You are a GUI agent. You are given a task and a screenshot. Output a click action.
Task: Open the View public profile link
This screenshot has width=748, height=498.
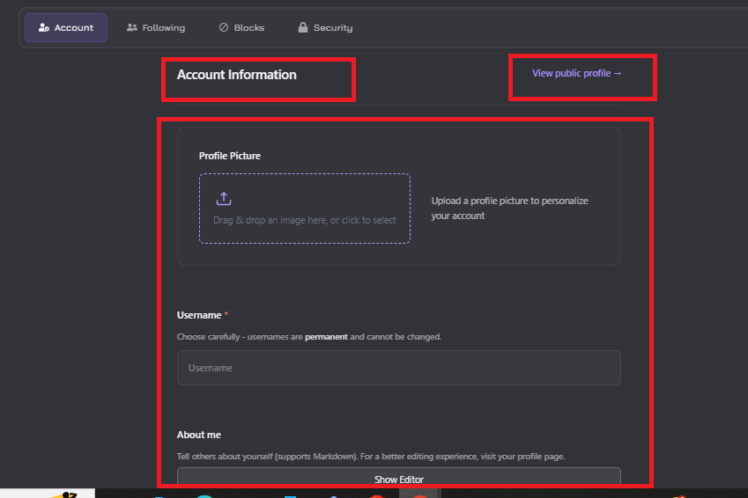click(576, 73)
